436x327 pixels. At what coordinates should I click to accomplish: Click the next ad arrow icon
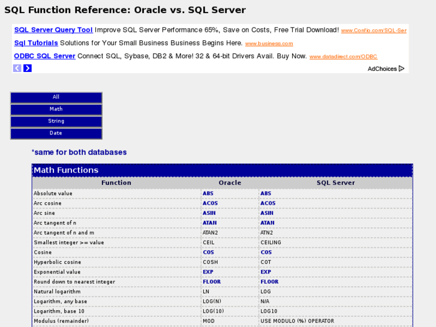(x=28, y=68)
